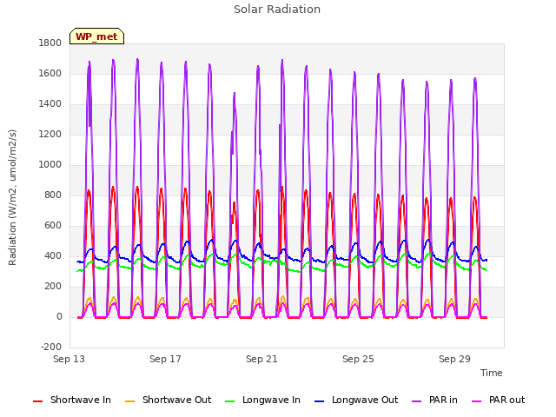Click the 1200 y-axis tick label
The image size is (556, 417).
pos(50,135)
